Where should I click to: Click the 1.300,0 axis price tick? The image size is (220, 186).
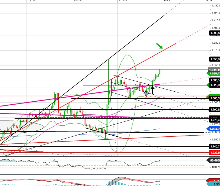pyautogui.click(x=216, y=102)
